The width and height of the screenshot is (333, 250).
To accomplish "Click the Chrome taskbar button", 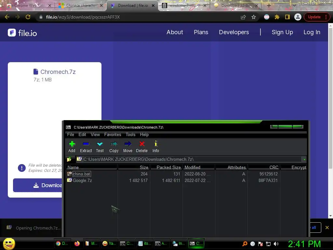I will tap(62, 243).
